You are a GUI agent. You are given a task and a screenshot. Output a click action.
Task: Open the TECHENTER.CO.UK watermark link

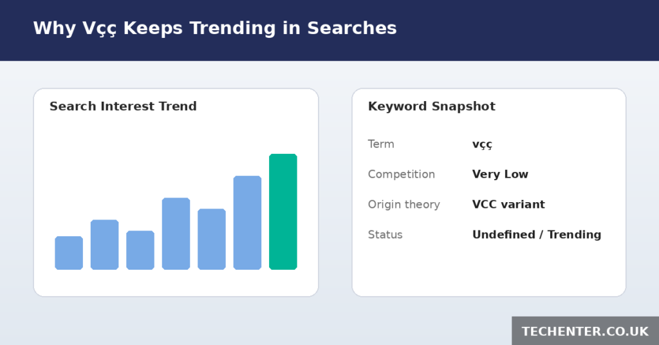click(585, 331)
